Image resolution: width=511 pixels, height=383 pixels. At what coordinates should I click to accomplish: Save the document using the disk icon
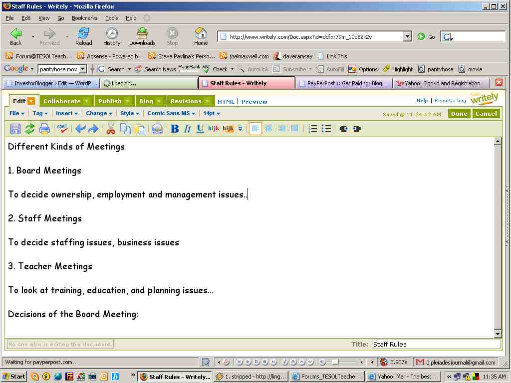click(15, 129)
